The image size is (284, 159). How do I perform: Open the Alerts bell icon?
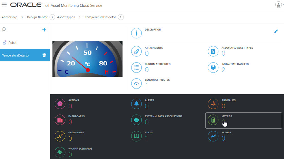point(136,104)
